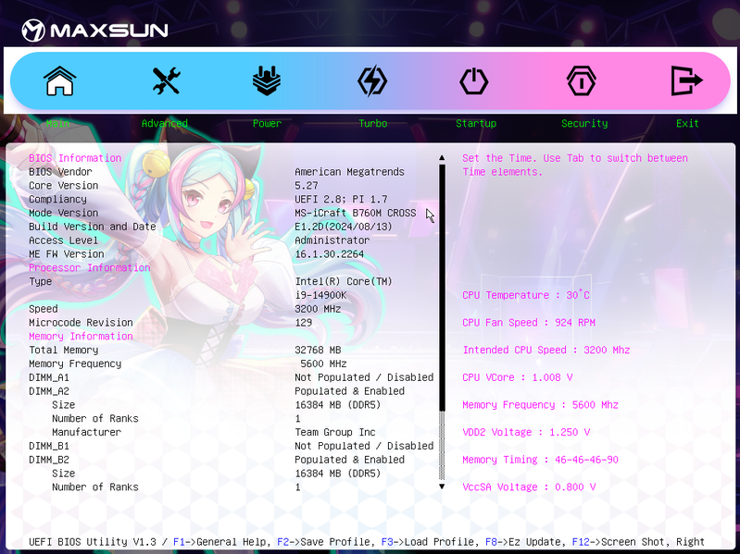Click the DIMM_B1 row label

click(49, 446)
